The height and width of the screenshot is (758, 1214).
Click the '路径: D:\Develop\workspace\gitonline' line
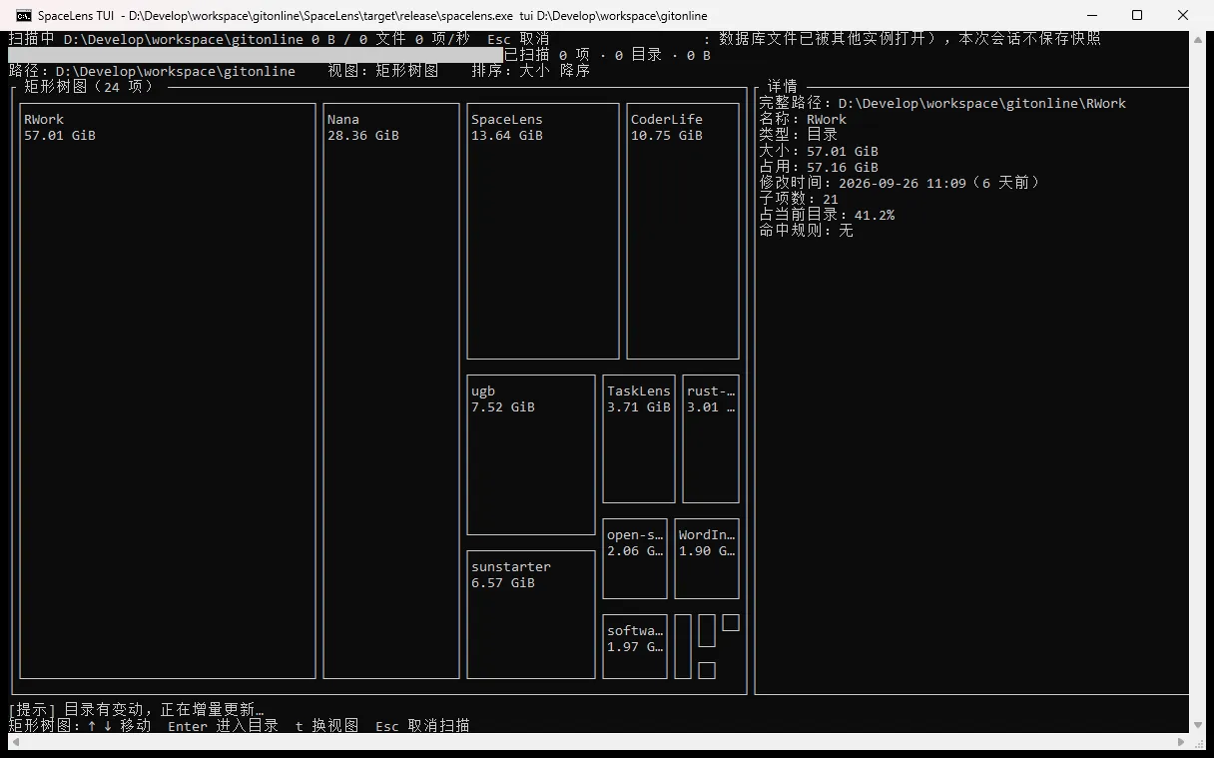pyautogui.click(x=152, y=71)
